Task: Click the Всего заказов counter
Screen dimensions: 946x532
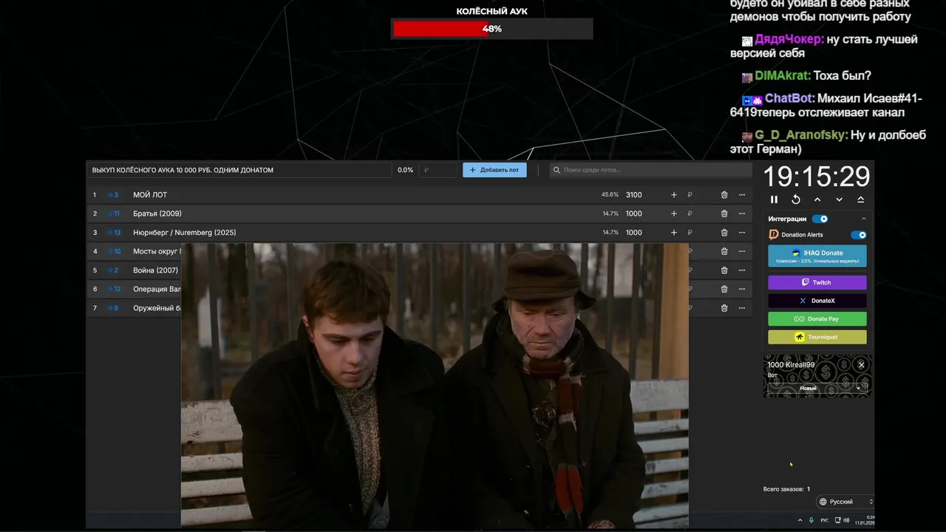Action: (786, 489)
